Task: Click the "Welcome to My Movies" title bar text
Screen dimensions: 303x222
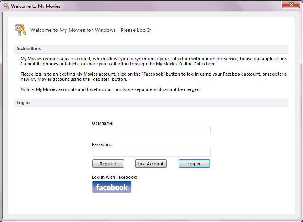Action: (36, 6)
